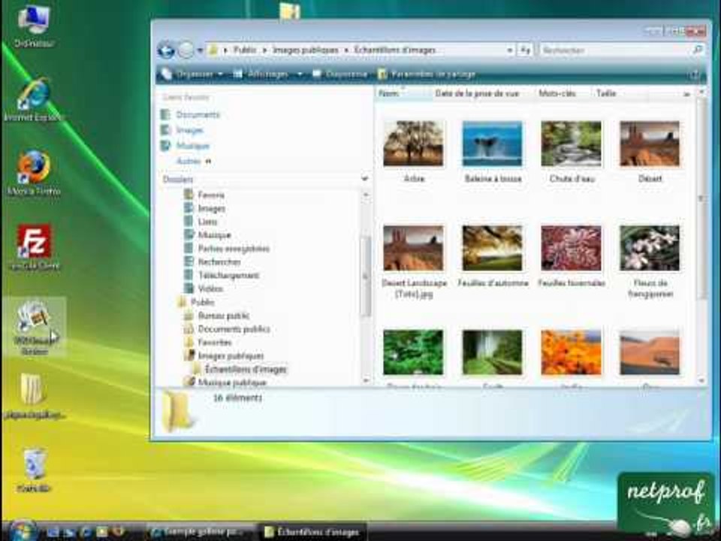Click the Explorer forward arrow button
This screenshot has height=541, width=721.
point(186,50)
